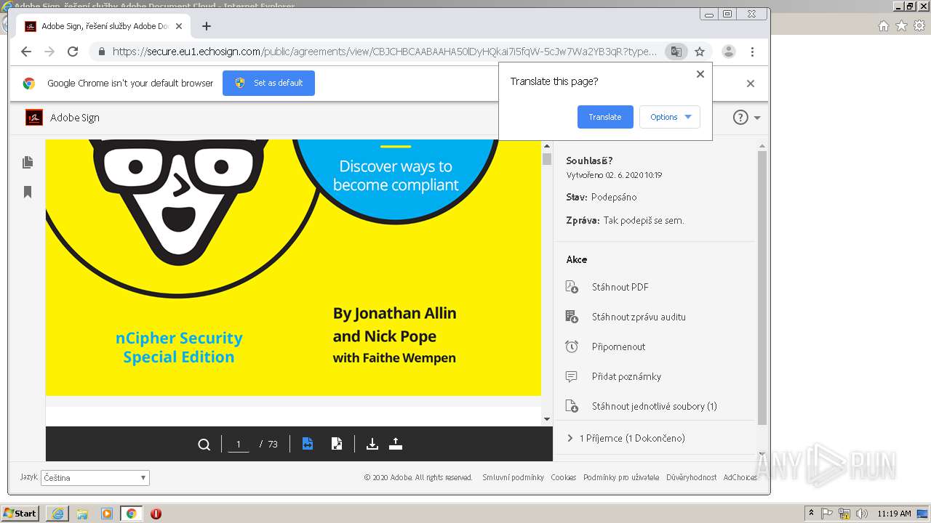Image resolution: width=931 pixels, height=523 pixels.
Task: Dismiss the default browser infobar
Action: pos(751,84)
